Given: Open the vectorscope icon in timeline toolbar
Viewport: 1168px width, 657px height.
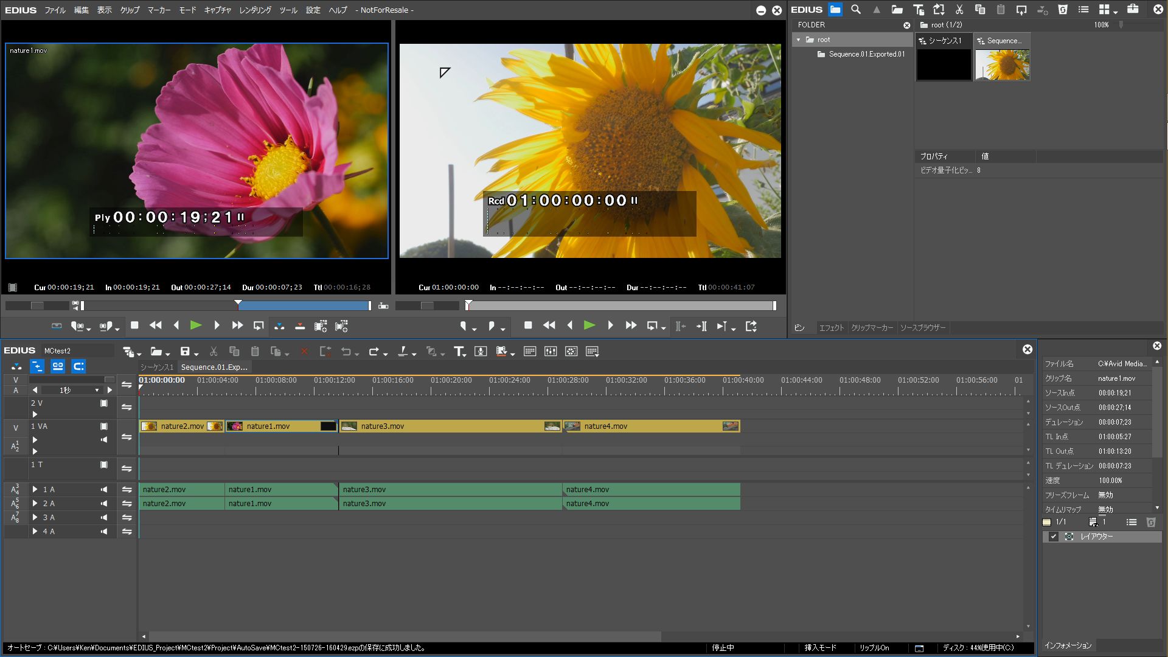Looking at the screenshot, I should 571,352.
